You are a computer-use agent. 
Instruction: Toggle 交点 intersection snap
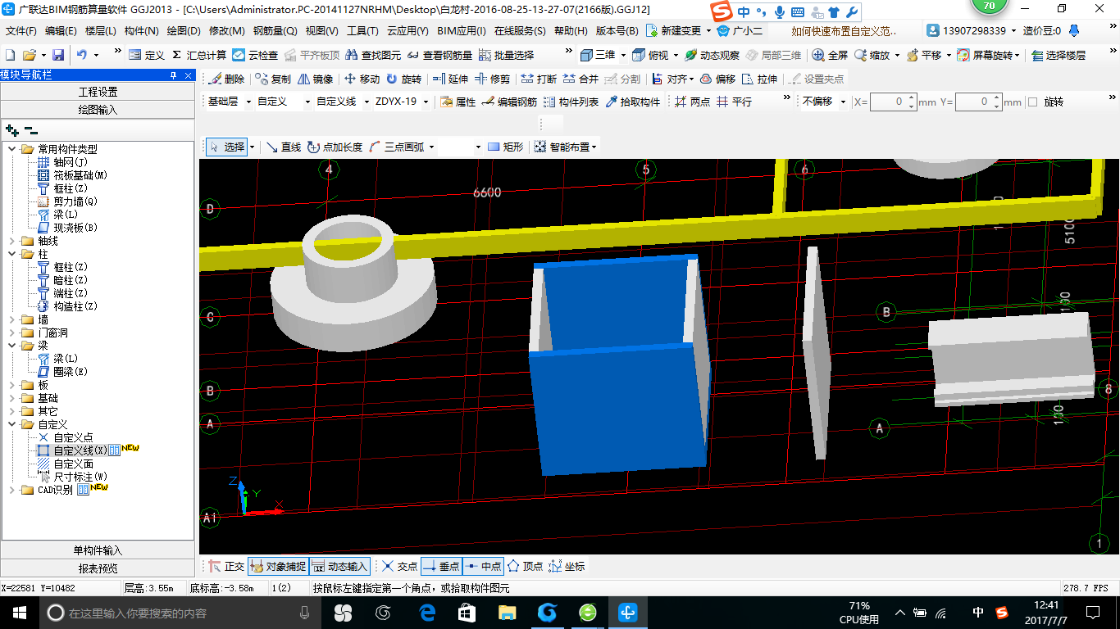pos(399,566)
